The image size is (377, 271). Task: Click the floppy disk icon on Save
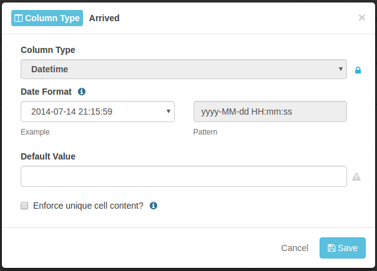[331, 248]
